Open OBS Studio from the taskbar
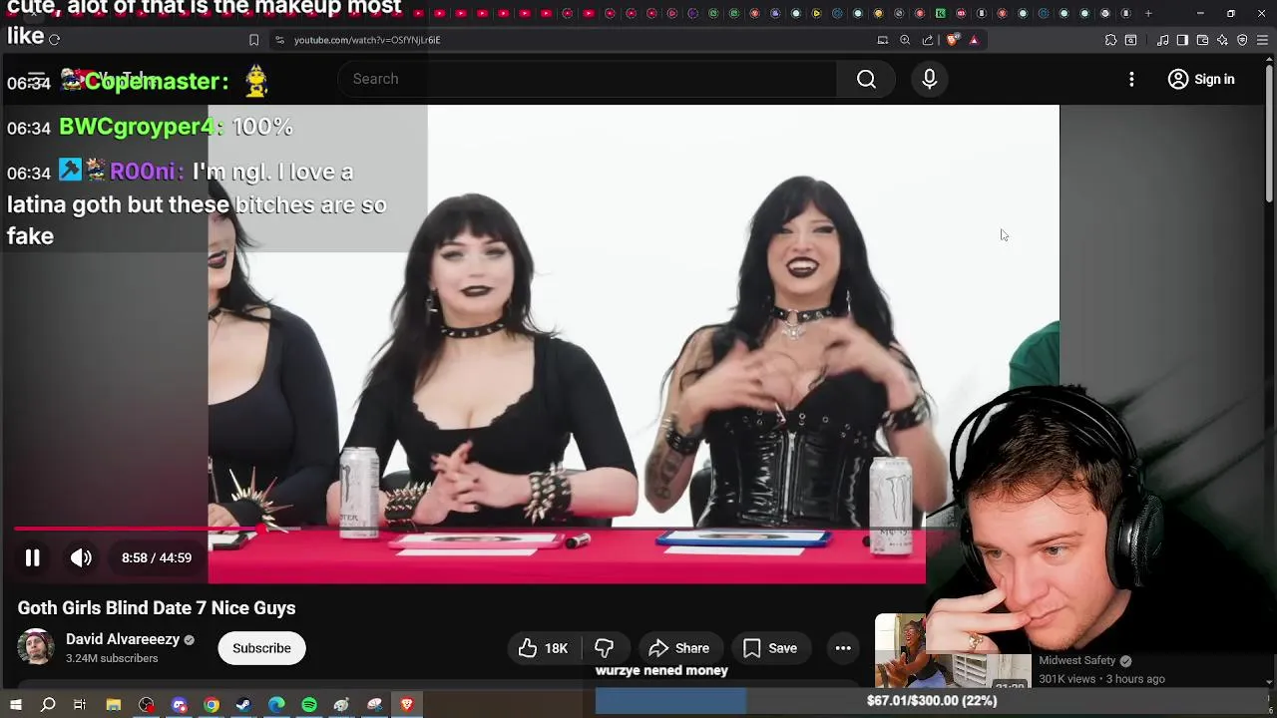Screen dimensions: 1277x718 click(147, 705)
